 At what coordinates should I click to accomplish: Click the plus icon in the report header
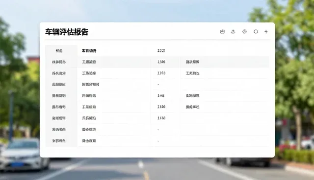point(266,31)
